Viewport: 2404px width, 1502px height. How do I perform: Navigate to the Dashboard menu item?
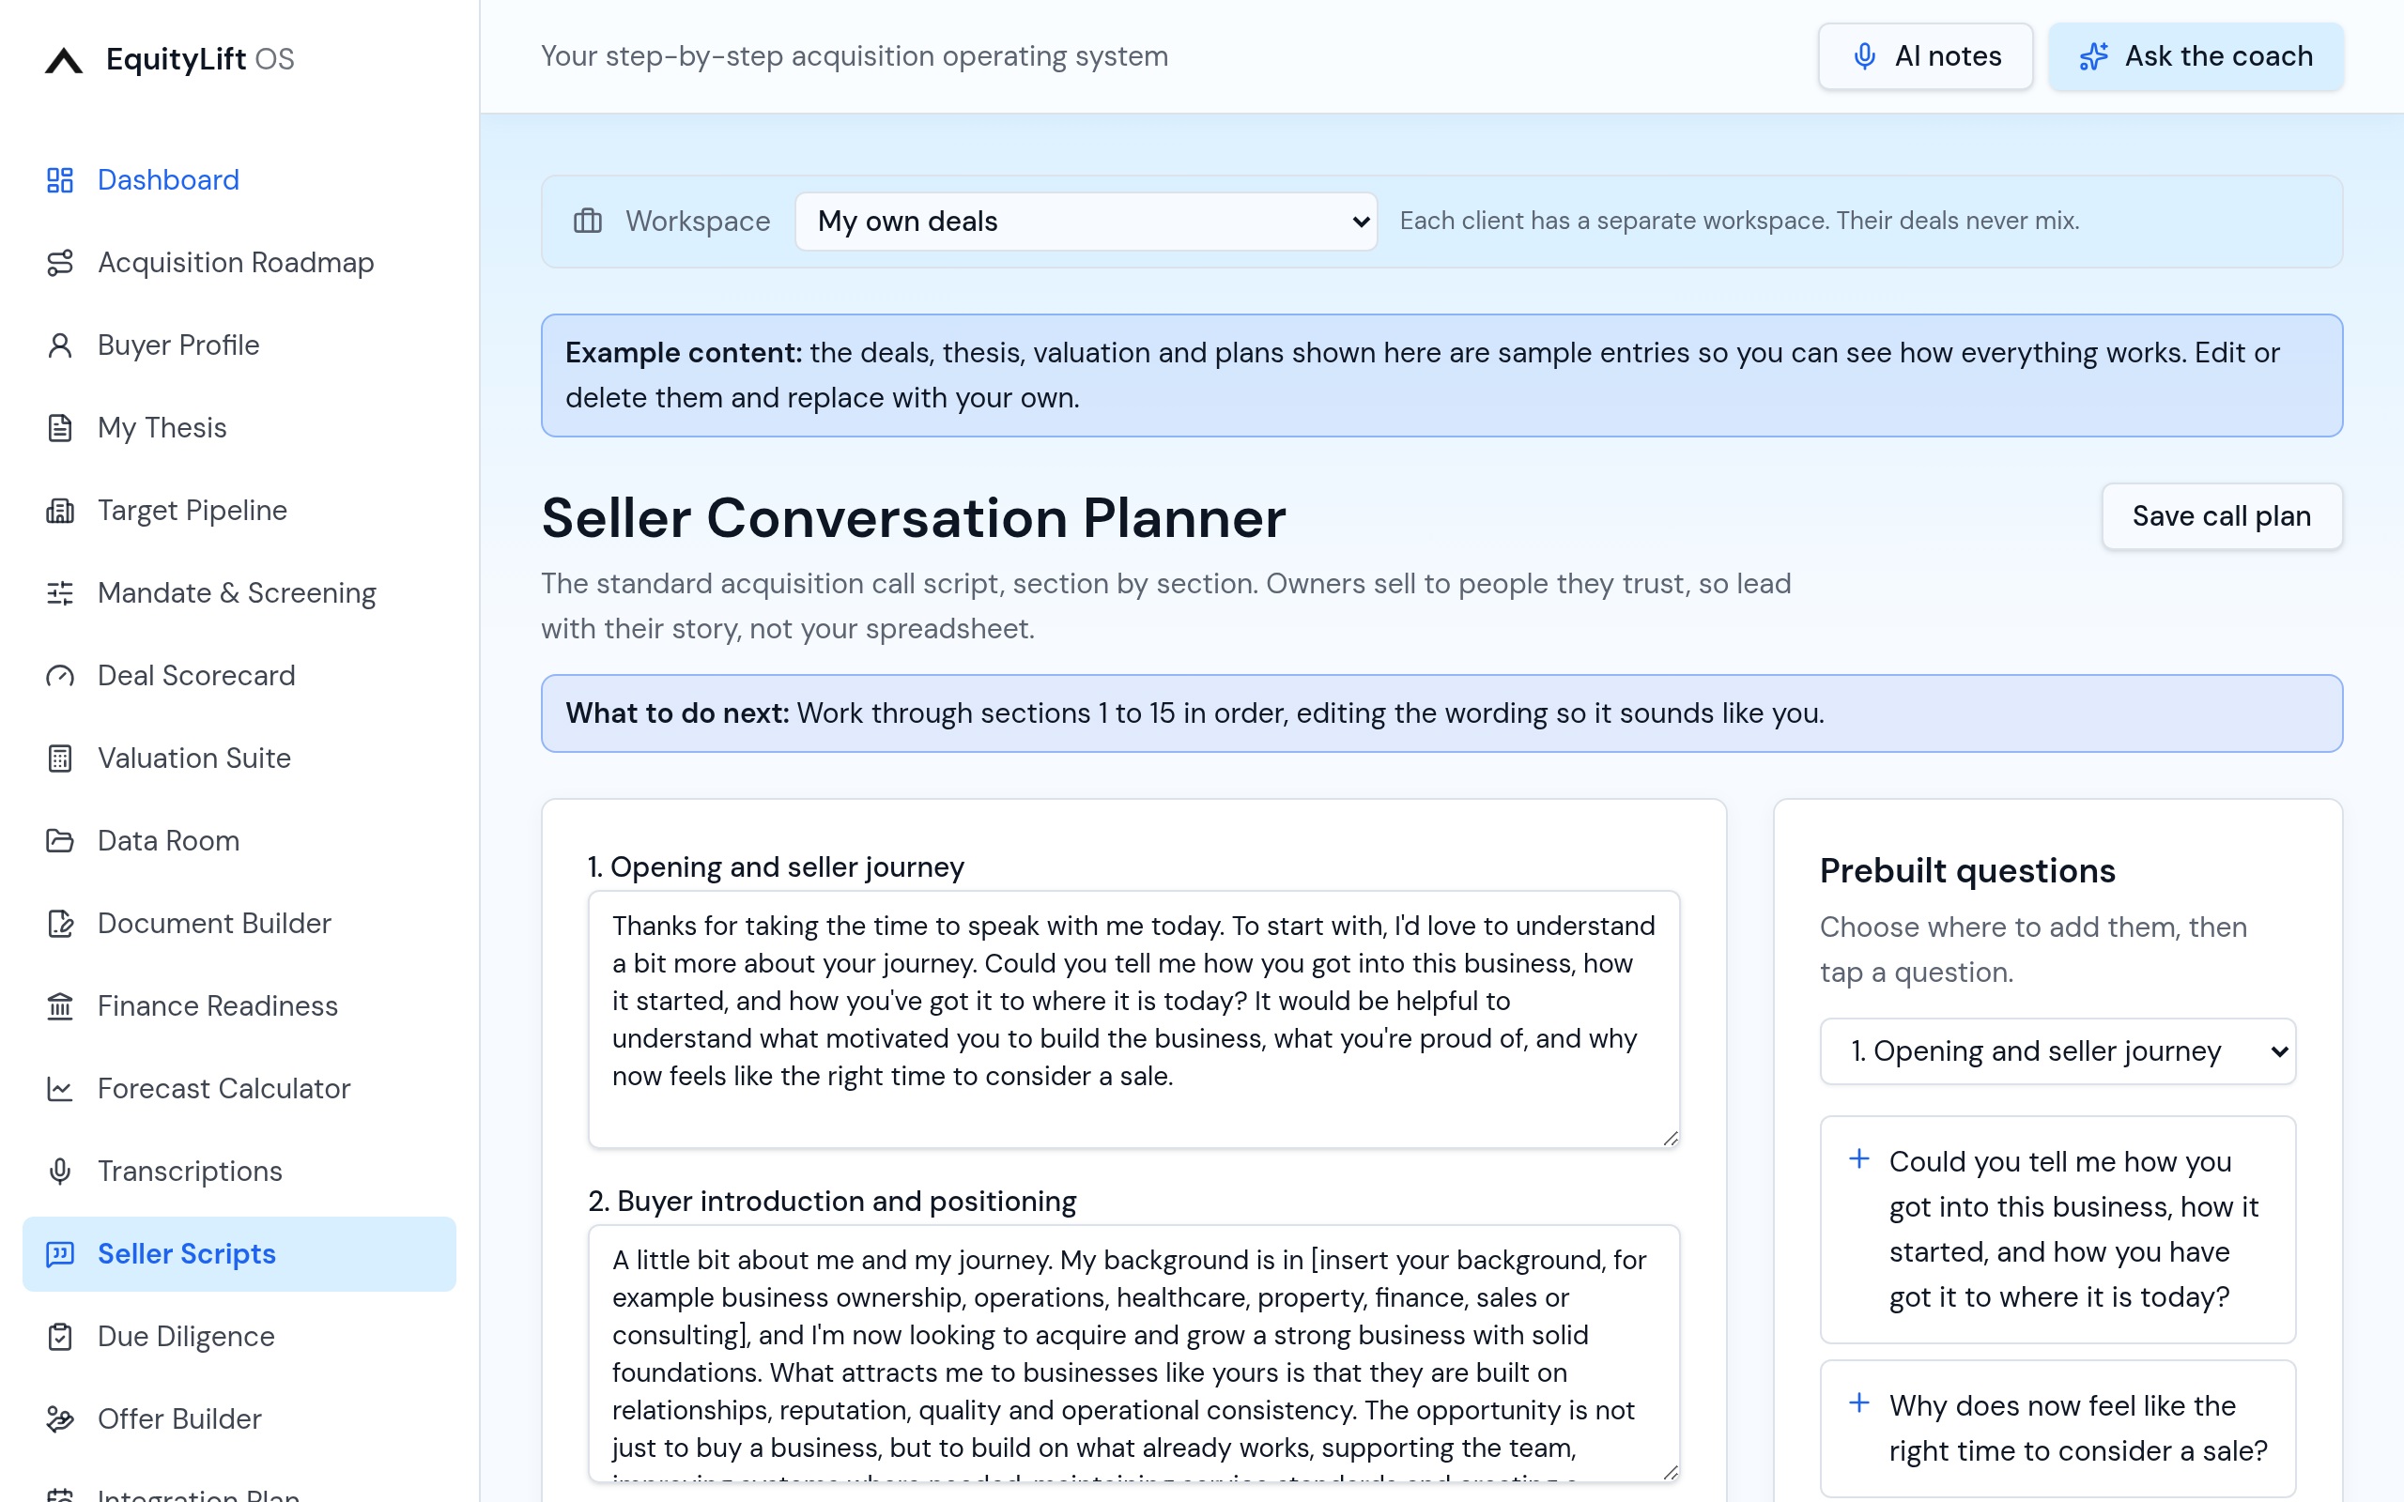click(239, 180)
